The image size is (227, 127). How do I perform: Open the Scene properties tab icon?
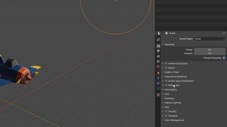(158, 61)
